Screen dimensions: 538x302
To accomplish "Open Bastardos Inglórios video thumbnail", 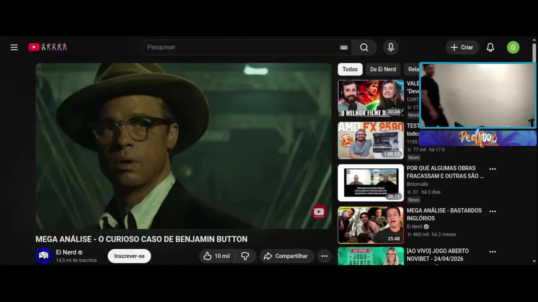I will pos(371,225).
